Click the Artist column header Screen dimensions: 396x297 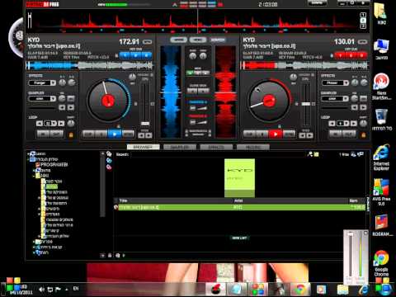tap(238, 200)
